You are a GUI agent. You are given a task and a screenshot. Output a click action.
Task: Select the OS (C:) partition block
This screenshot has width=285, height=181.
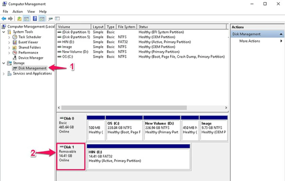(x=124, y=128)
